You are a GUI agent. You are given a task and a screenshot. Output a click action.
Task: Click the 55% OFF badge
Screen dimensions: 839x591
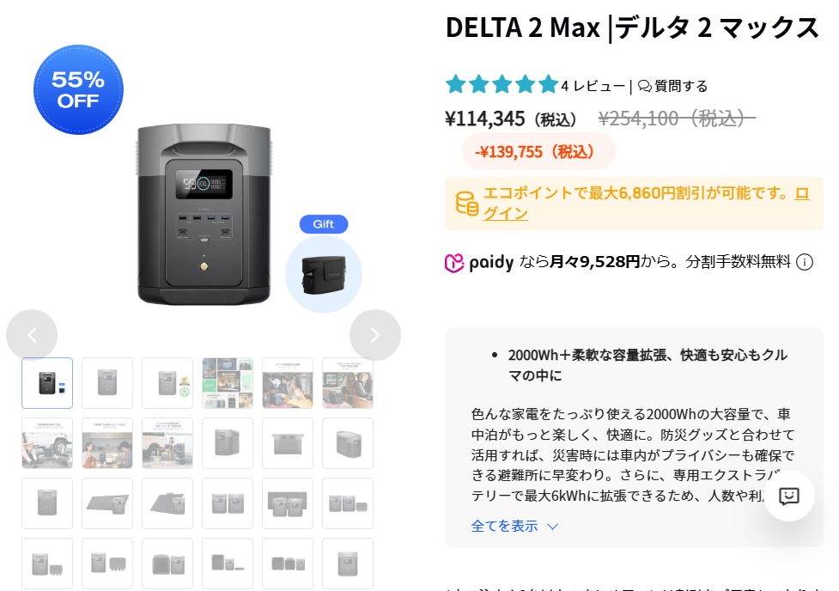click(x=78, y=89)
